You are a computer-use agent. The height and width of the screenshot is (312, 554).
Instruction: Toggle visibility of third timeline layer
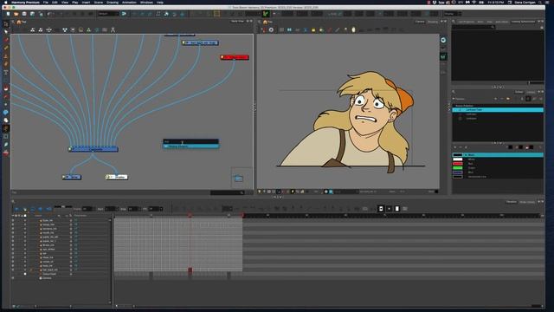tap(13, 229)
